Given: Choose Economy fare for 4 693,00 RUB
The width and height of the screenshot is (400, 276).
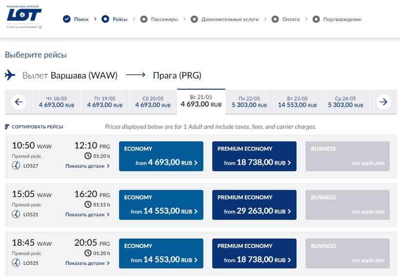Looking at the screenshot, I should 161,157.
